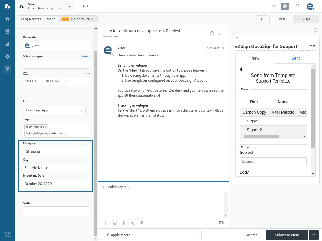Open the Reporting bar chart icon
This screenshot has height=241, width=322.
point(8,44)
